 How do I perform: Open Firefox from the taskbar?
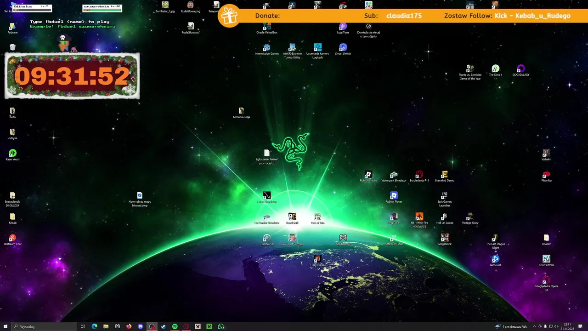pos(129,326)
